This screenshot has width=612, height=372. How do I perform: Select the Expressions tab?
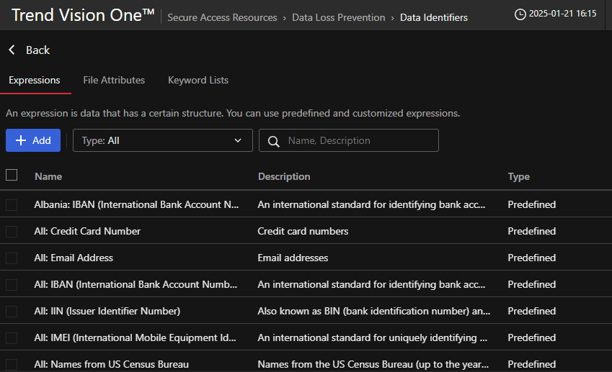(34, 80)
